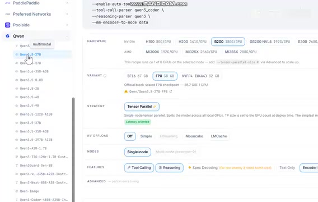Open Qwen3.6-35B-A3B in the sidebar
Image resolution: width=318 pixels, height=202 pixels.
pos(34,71)
